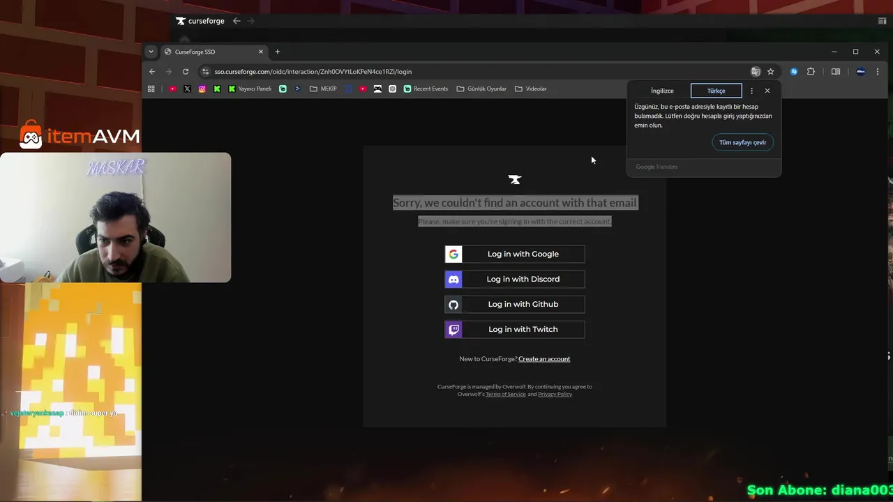This screenshot has height=502, width=893.
Task: Open the X (Twitter) bookmark
Action: click(x=187, y=89)
